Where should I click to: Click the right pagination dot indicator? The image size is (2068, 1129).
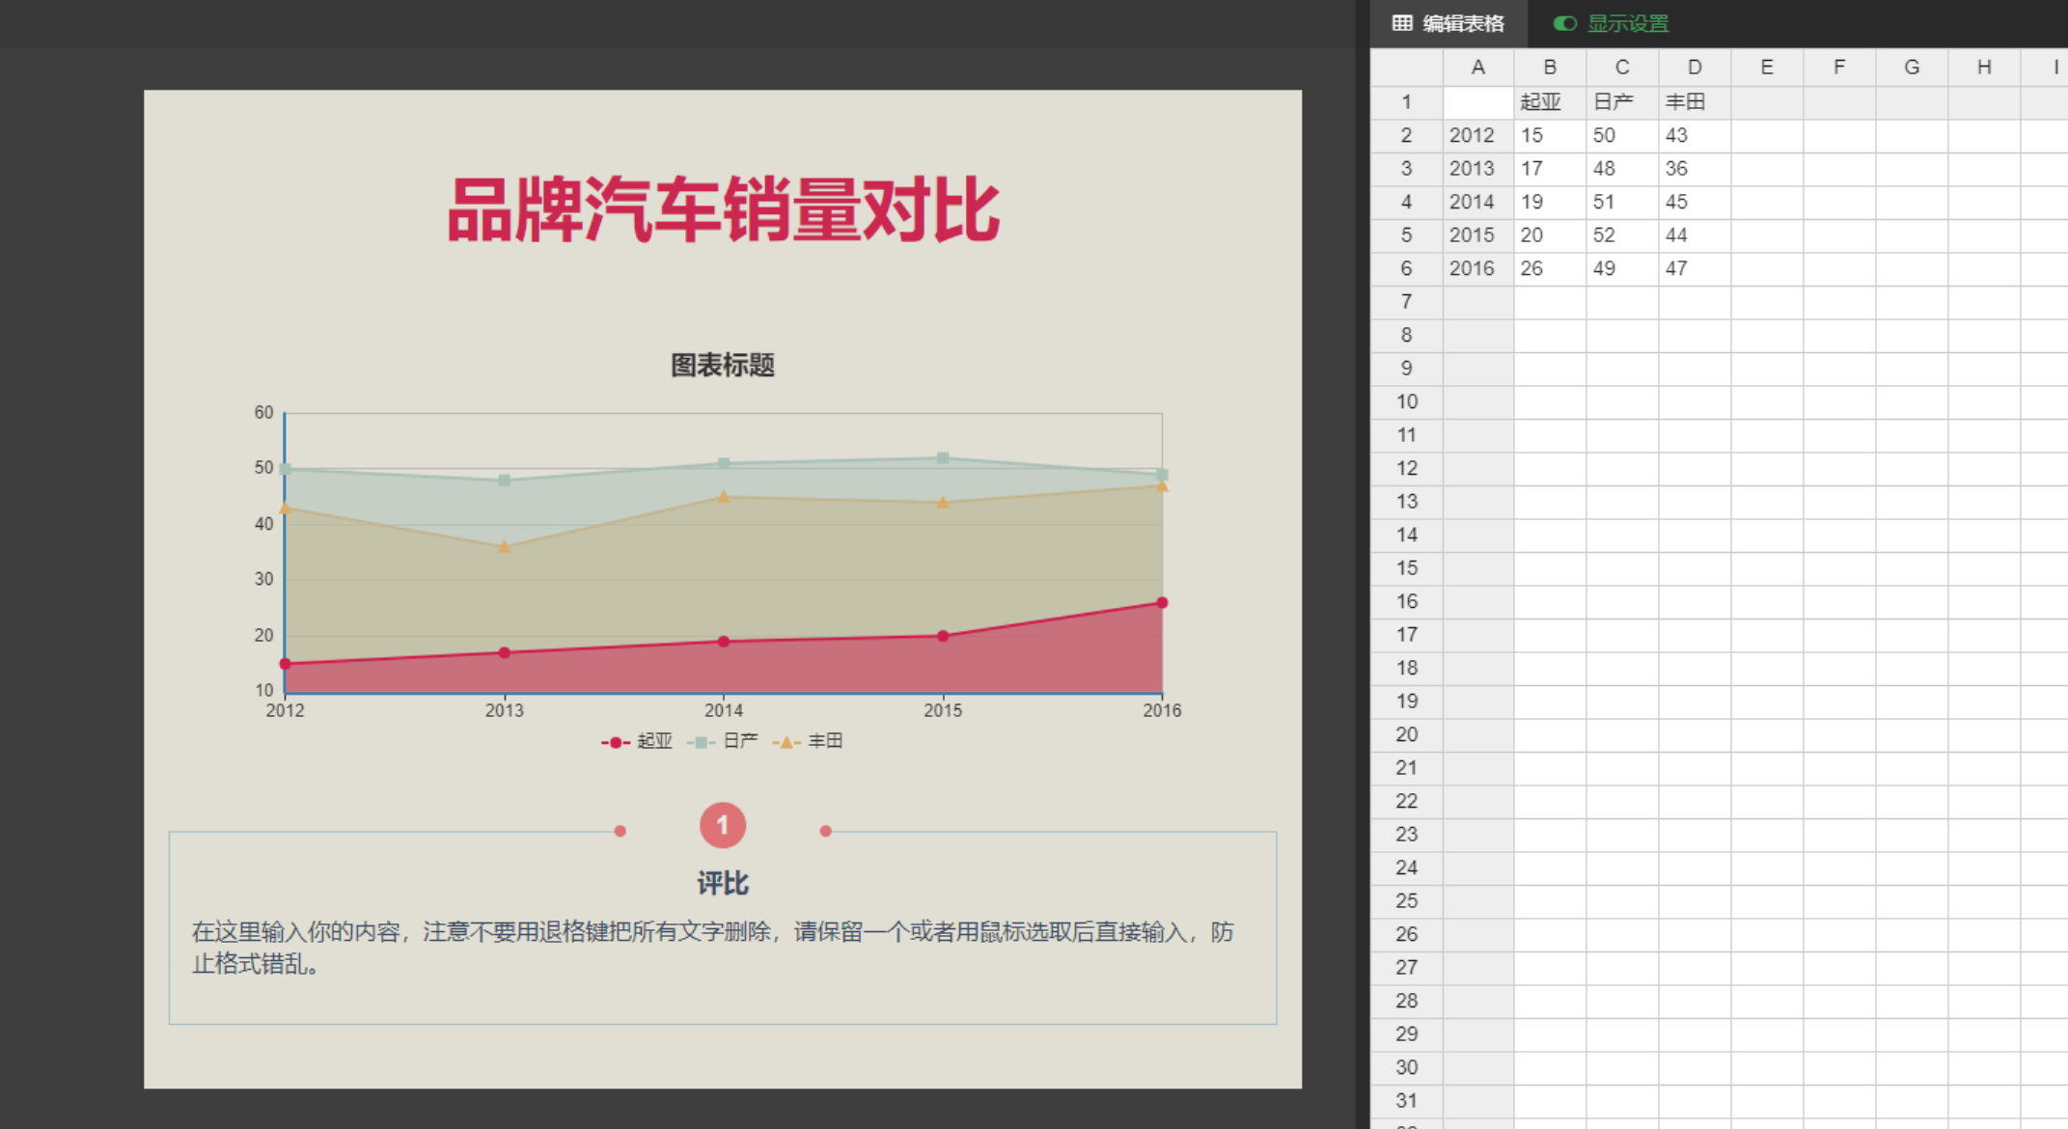tap(823, 830)
